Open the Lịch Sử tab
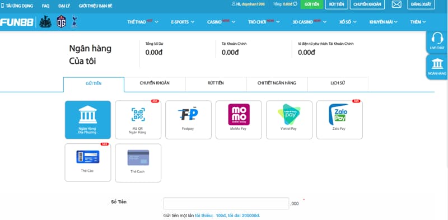Screen dimensions: 448x220 coord(338,83)
